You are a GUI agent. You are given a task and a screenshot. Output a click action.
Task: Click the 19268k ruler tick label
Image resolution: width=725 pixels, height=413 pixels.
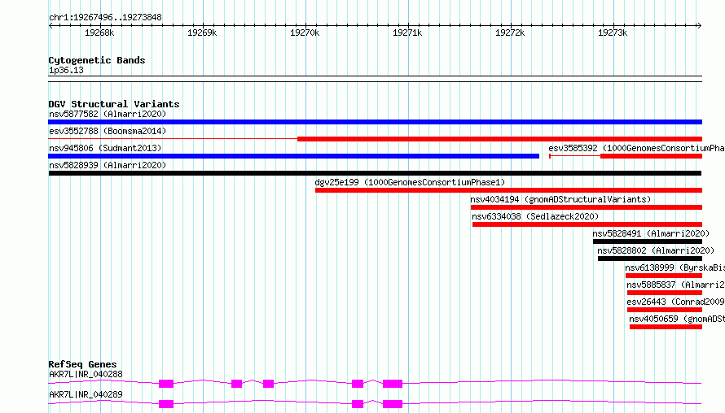pos(99,33)
